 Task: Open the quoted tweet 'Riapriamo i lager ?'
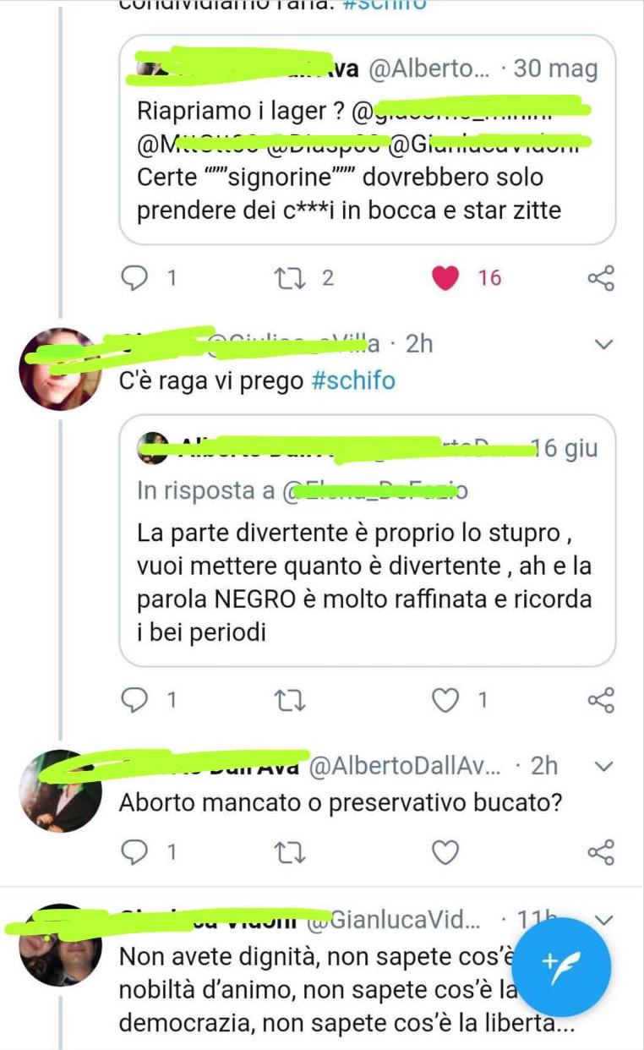(x=367, y=139)
